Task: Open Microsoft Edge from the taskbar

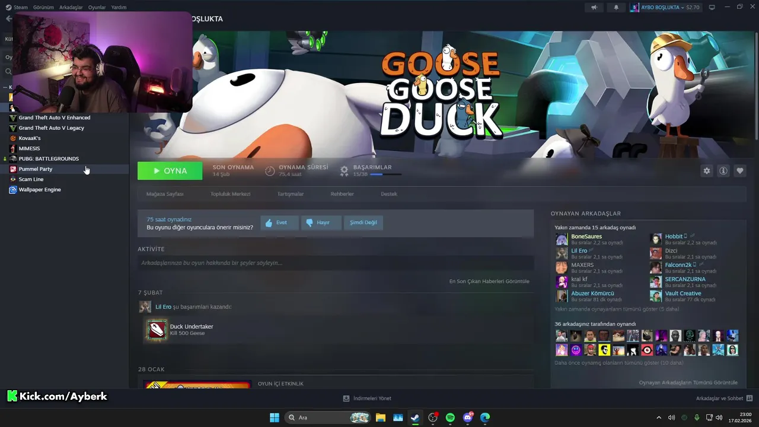Action: (485, 418)
